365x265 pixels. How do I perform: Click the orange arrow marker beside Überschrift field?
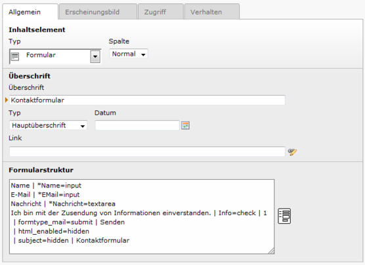coord(7,100)
